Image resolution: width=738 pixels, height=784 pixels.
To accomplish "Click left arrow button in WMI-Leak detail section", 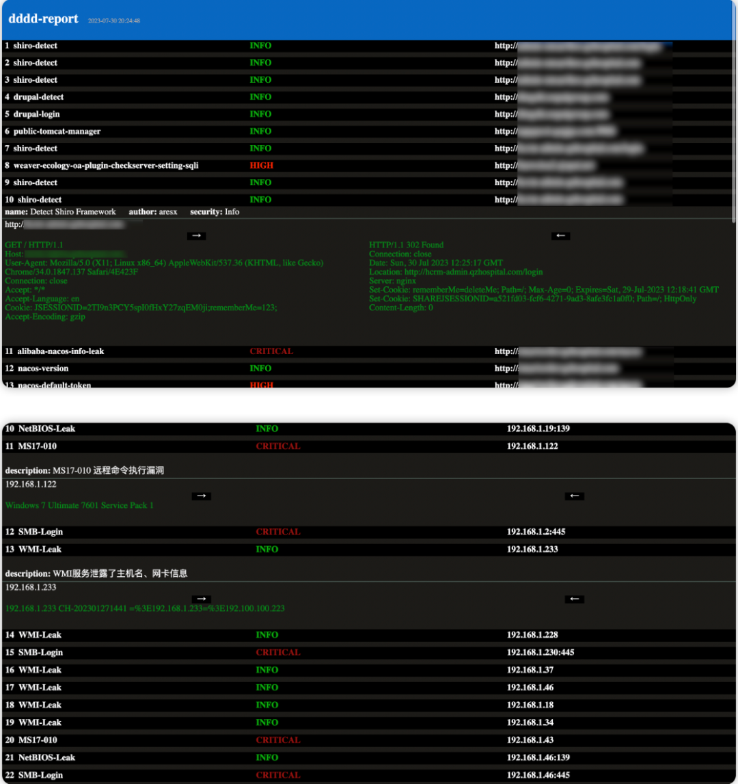I will [x=575, y=599].
